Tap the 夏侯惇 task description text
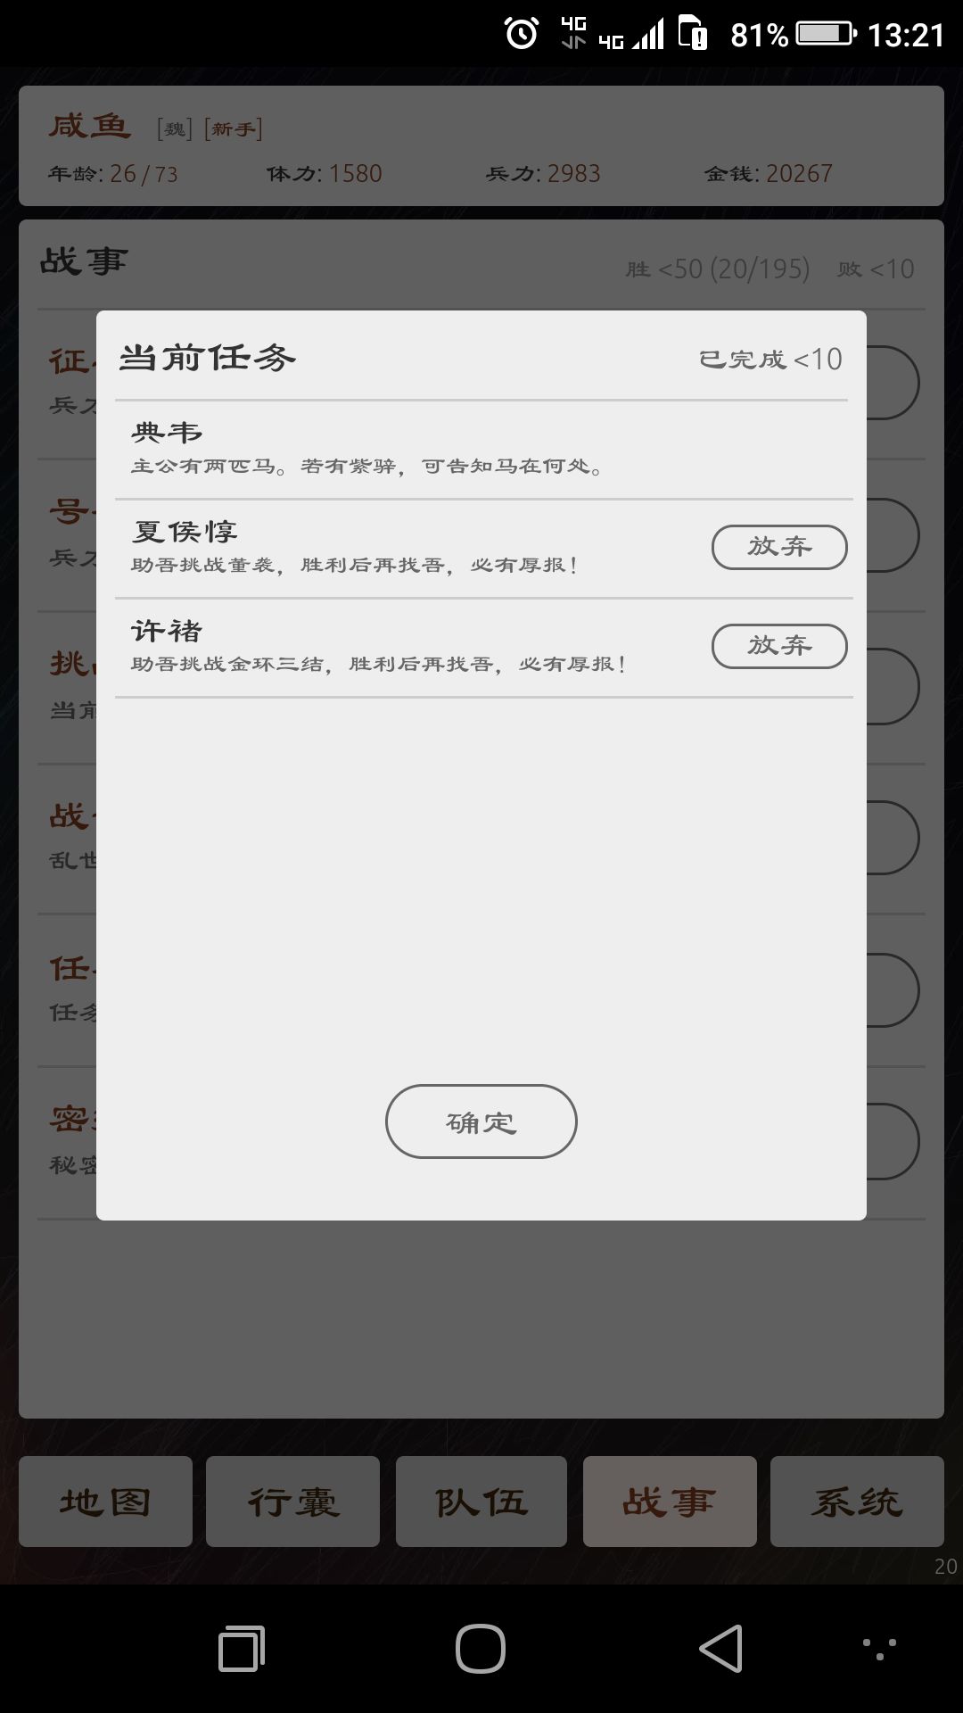Image resolution: width=963 pixels, height=1713 pixels. (354, 565)
